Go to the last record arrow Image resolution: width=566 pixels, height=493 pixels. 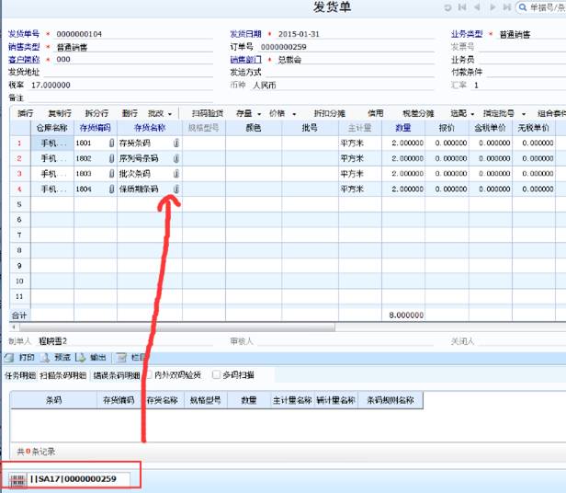click(x=506, y=7)
